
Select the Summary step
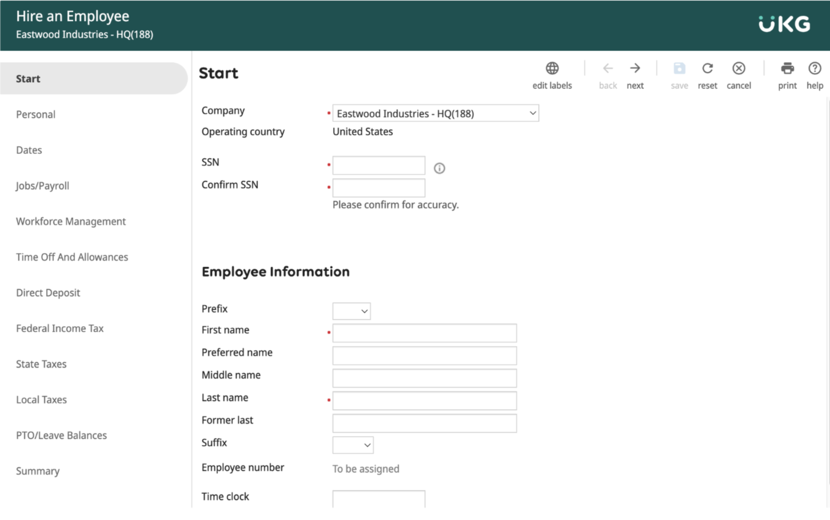point(38,471)
